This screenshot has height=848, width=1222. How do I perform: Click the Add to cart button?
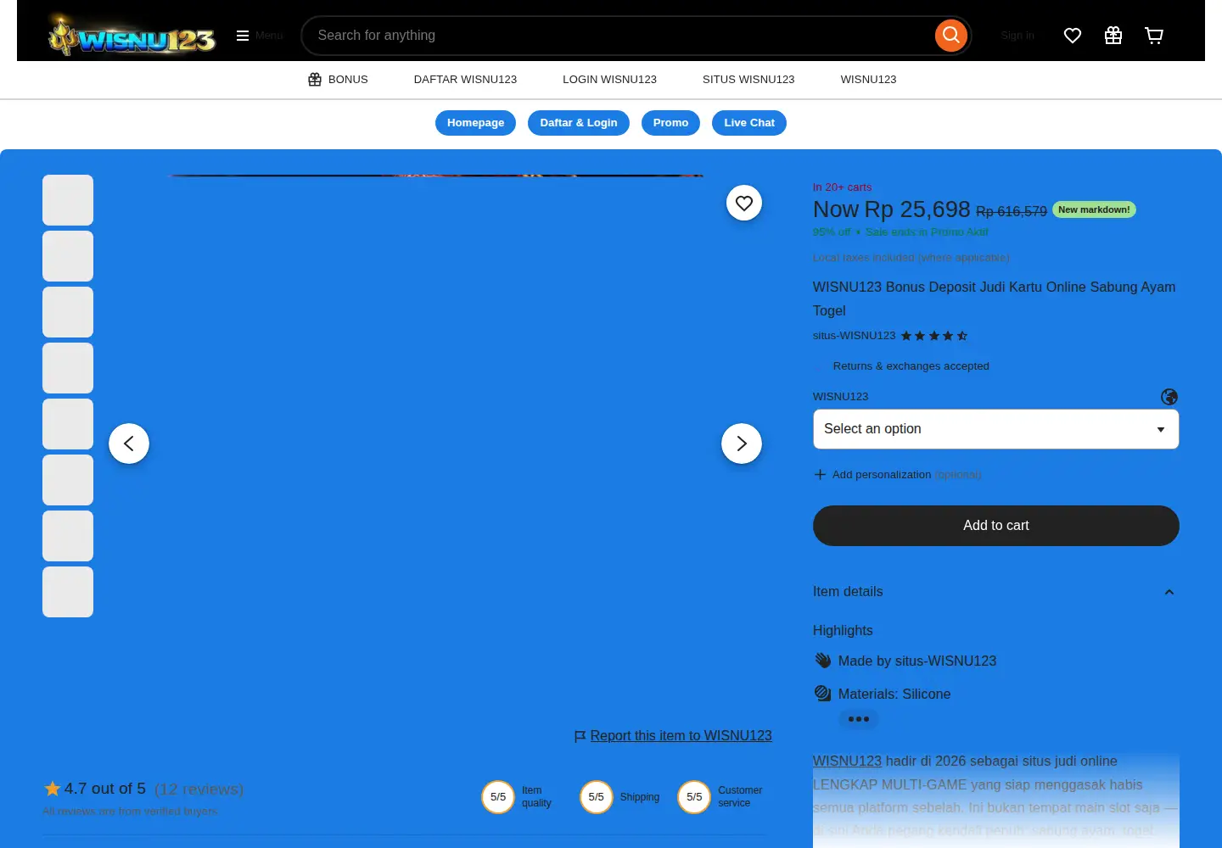point(996,526)
